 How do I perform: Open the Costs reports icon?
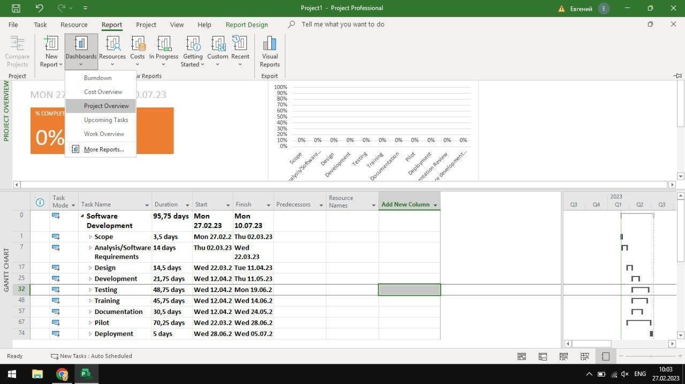click(x=138, y=52)
